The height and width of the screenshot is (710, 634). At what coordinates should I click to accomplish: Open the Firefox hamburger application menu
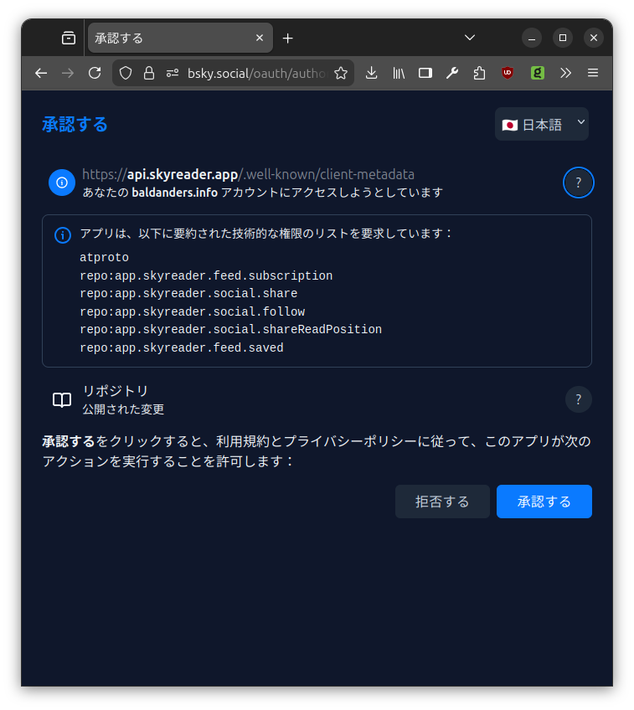pyautogui.click(x=593, y=73)
